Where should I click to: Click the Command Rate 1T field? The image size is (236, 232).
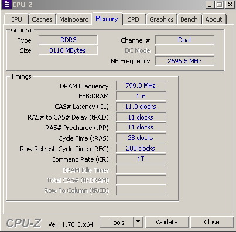tap(141, 159)
